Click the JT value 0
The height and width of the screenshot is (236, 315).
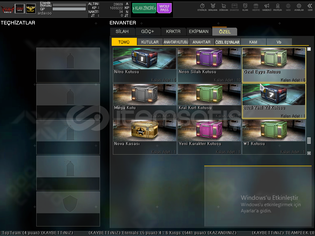click(122, 15)
